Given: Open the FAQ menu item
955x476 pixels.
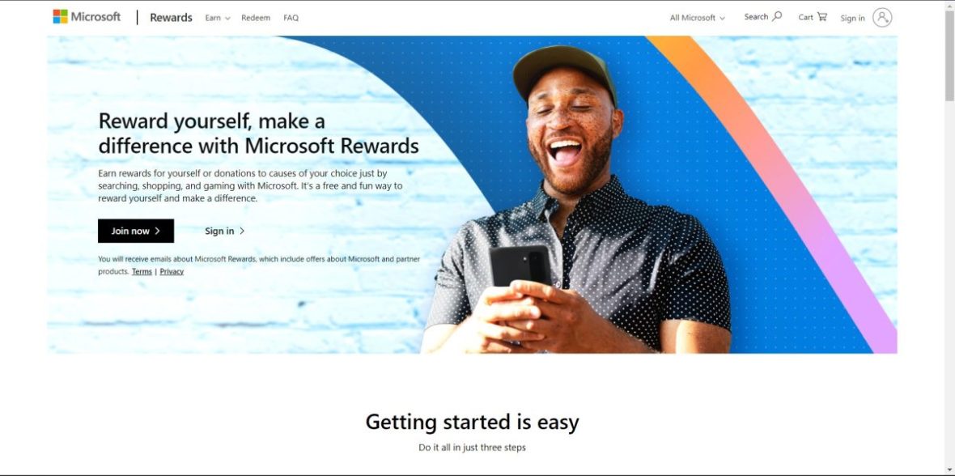Looking at the screenshot, I should (x=291, y=18).
